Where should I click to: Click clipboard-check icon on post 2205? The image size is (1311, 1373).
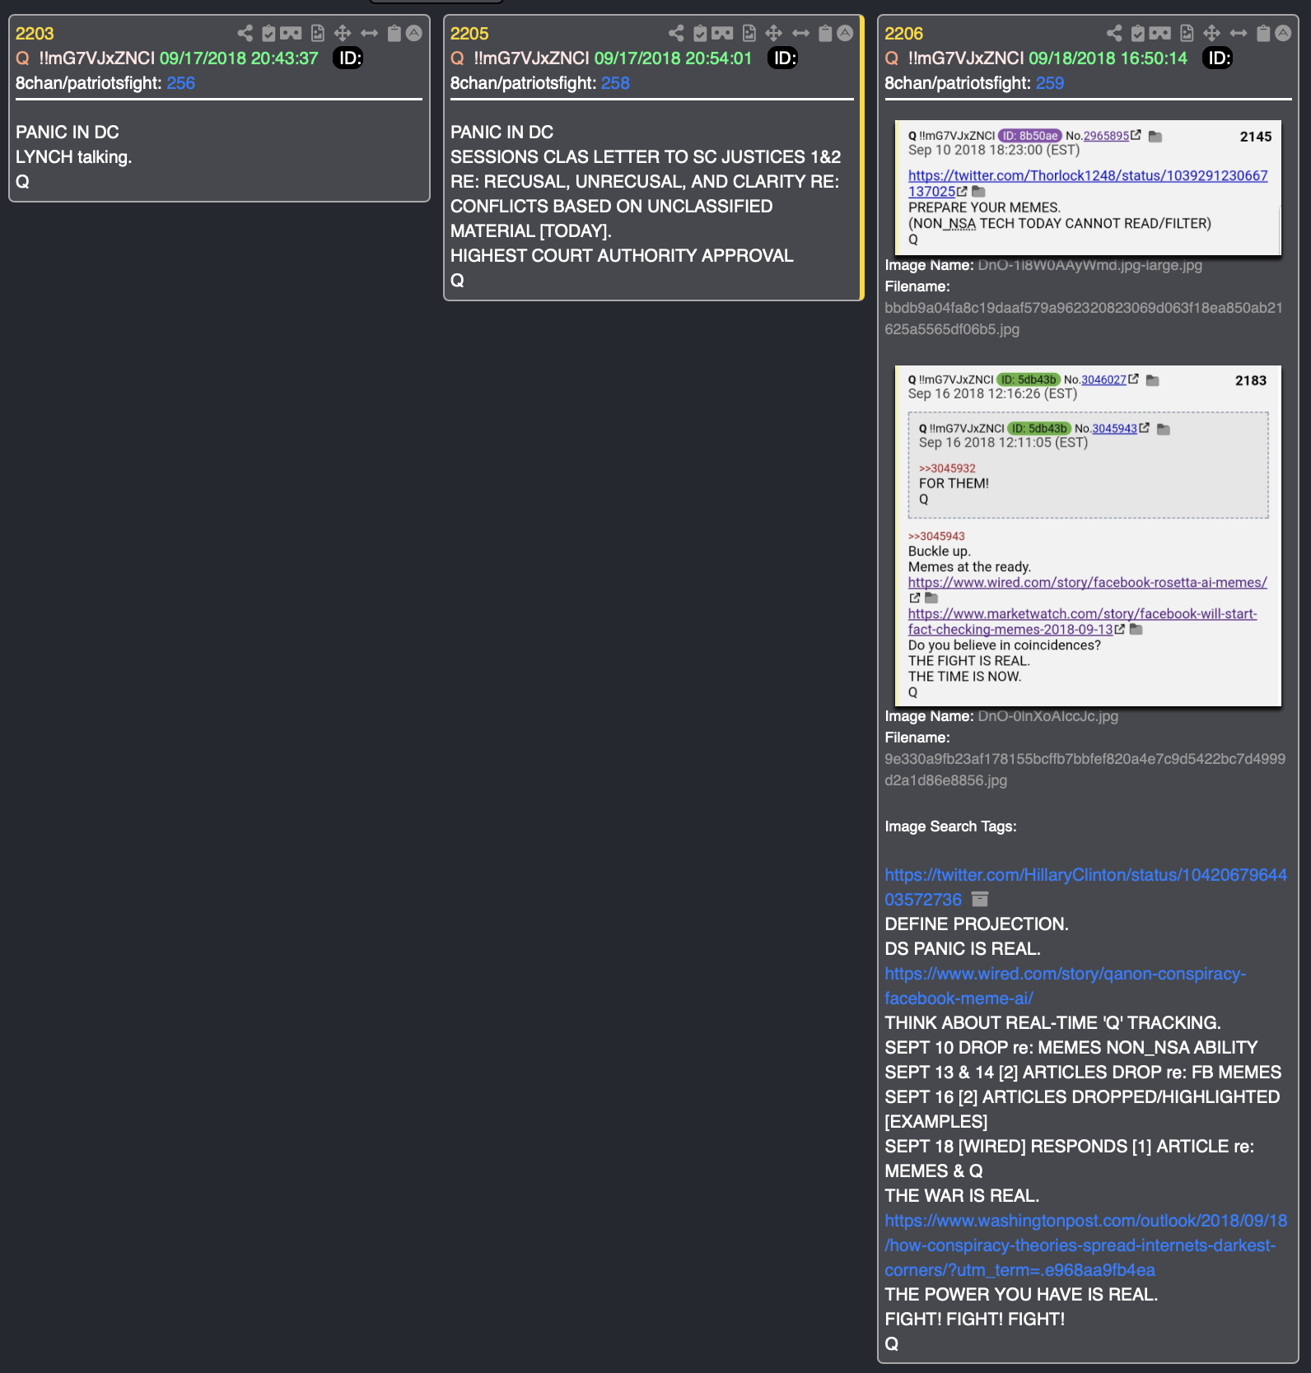(x=700, y=33)
